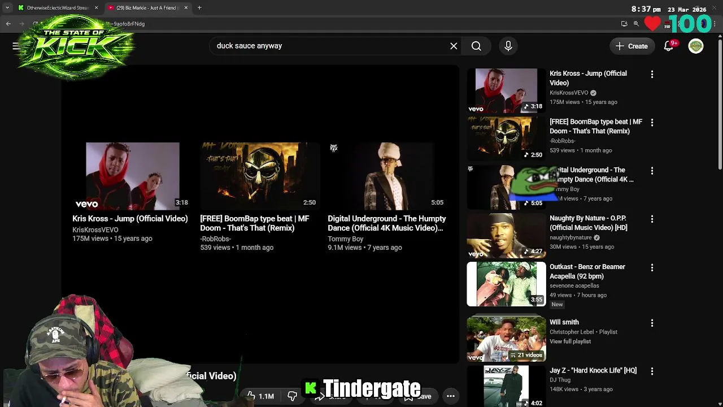
Task: Click the Tommy Boy channel under Humpty Dance
Action: (345, 239)
